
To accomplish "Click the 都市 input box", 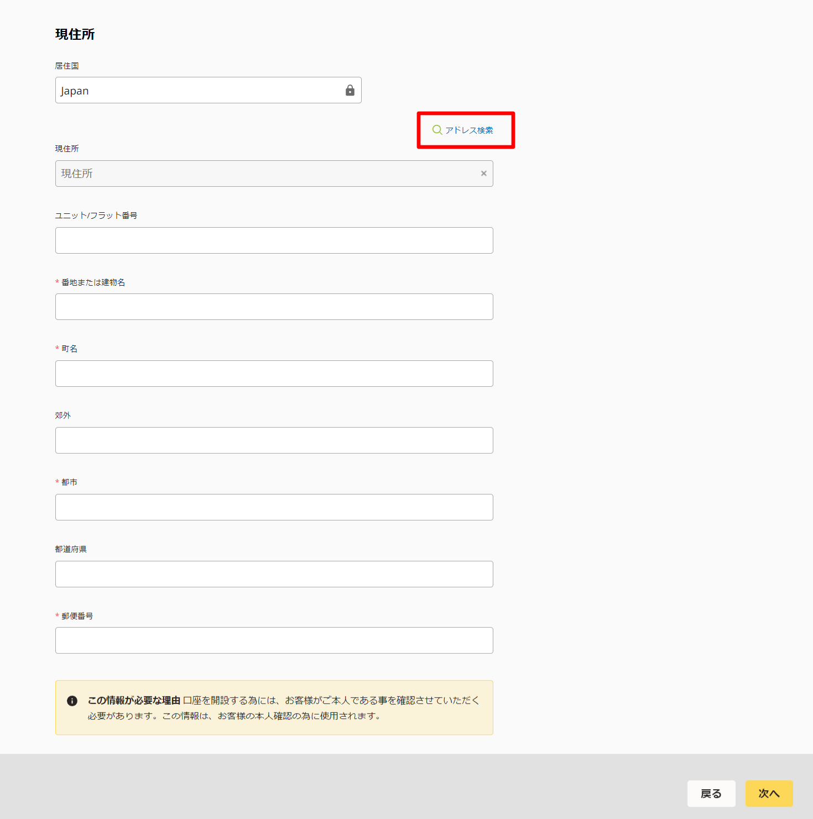I will click(x=274, y=507).
